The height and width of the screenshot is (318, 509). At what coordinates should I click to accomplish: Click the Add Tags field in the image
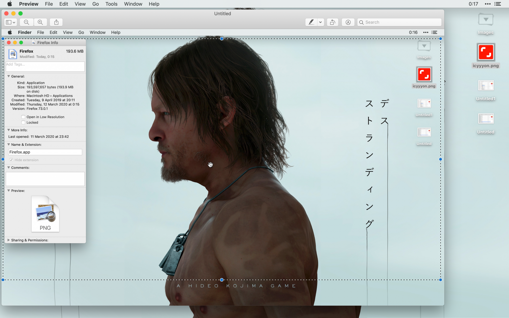45,67
